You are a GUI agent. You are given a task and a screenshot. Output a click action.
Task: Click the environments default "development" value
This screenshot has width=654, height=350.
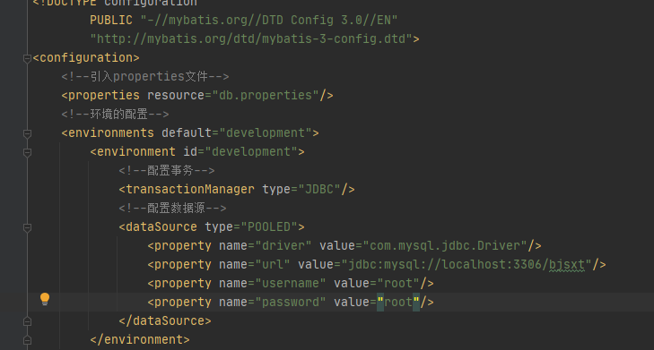[x=266, y=132]
